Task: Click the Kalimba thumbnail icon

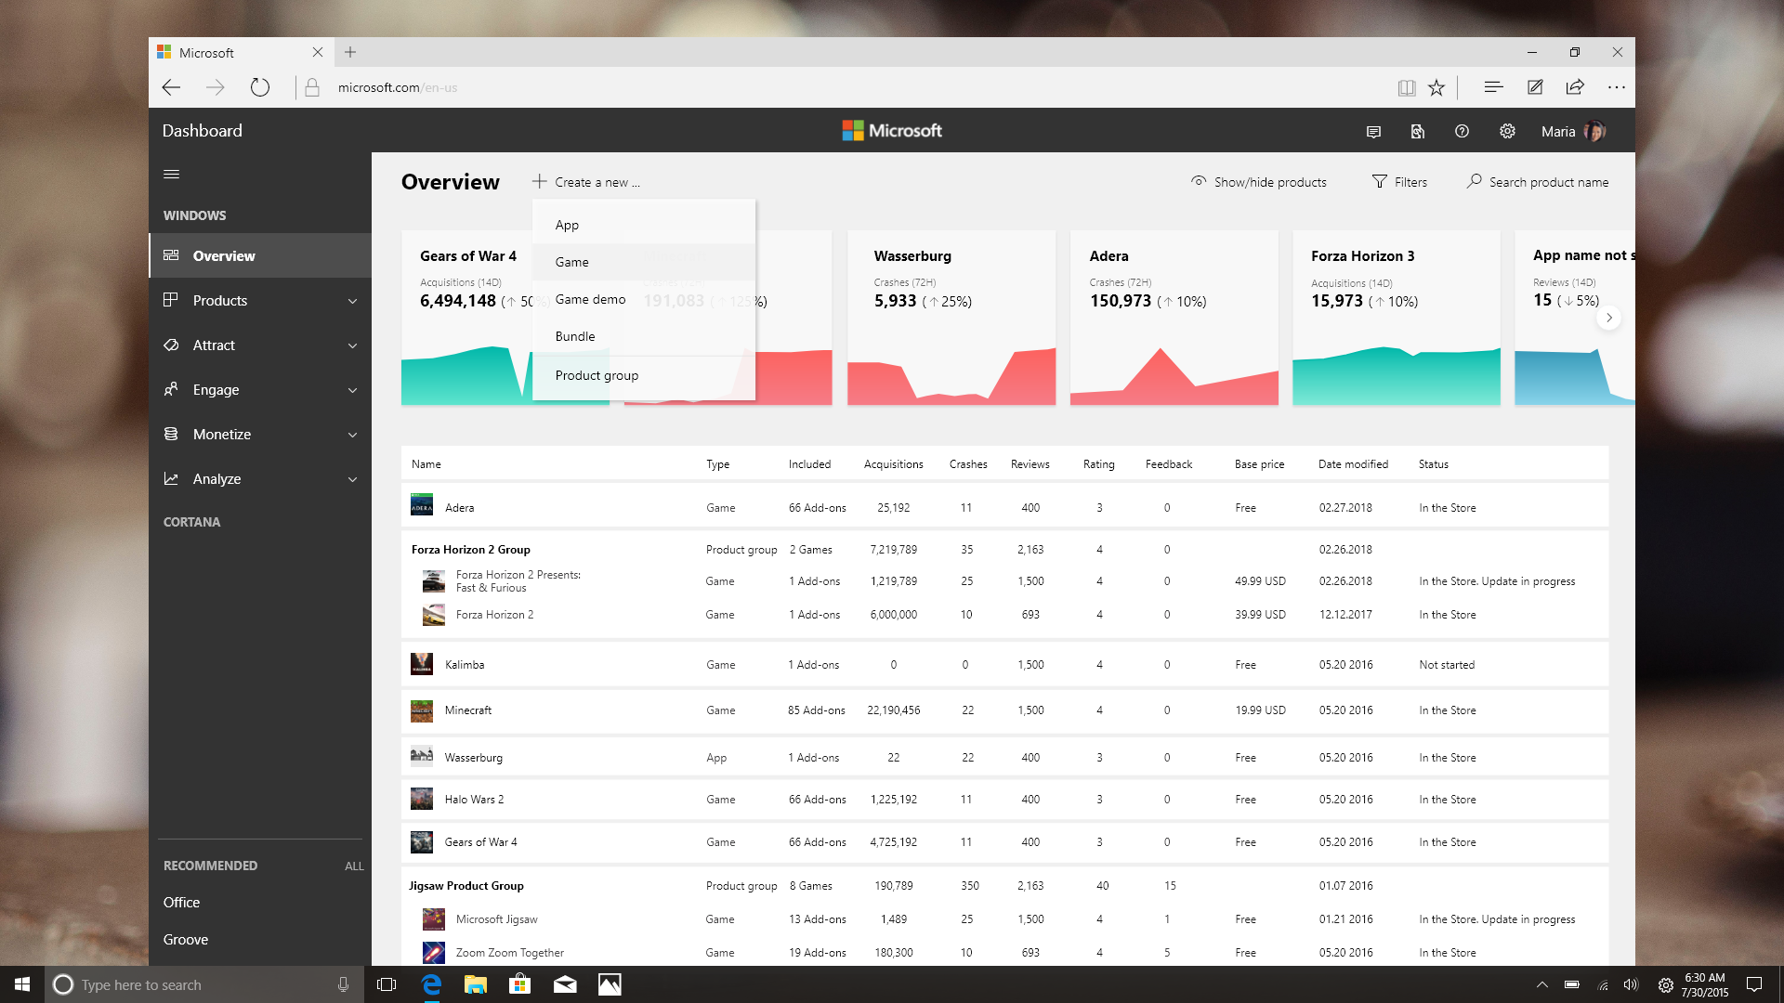Action: (422, 664)
